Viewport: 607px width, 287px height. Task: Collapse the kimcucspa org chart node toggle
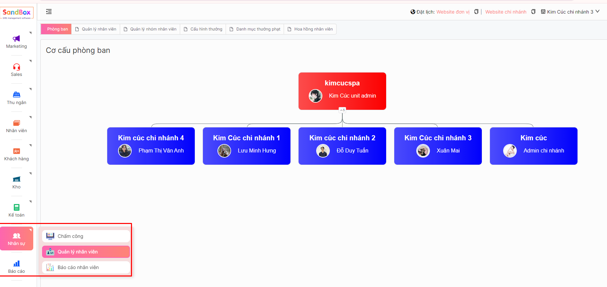[342, 110]
